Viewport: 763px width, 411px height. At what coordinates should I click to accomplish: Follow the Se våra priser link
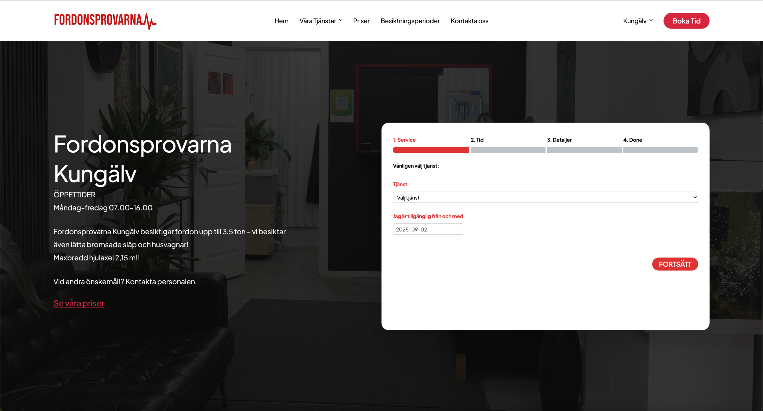[x=79, y=303]
